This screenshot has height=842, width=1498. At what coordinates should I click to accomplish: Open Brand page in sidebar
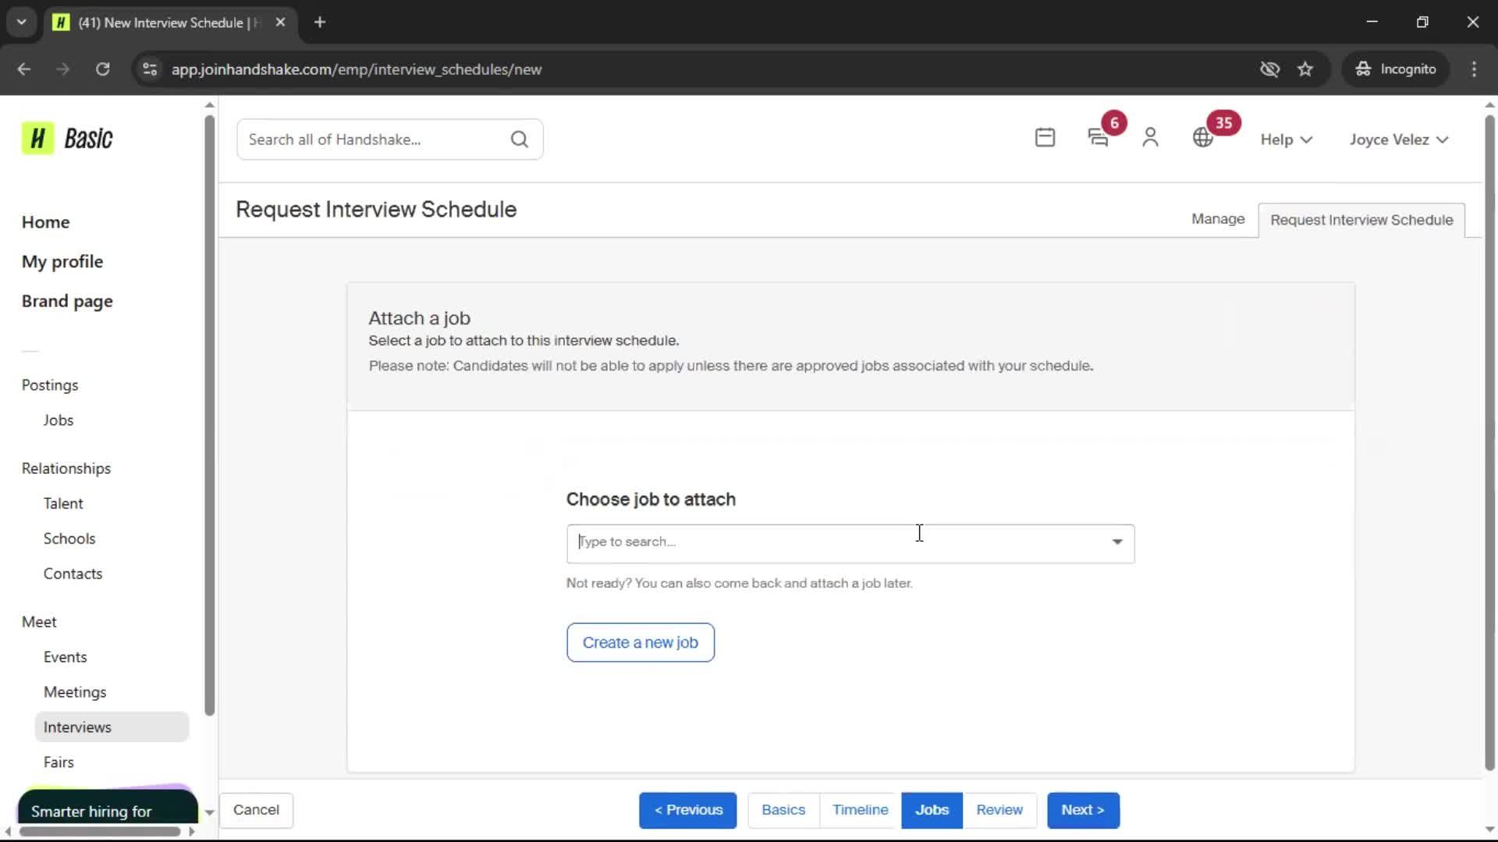point(67,302)
